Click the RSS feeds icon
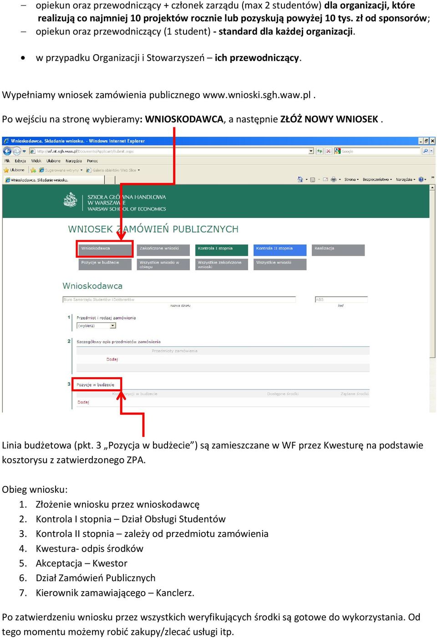The height and width of the screenshot is (638, 437). (x=312, y=179)
